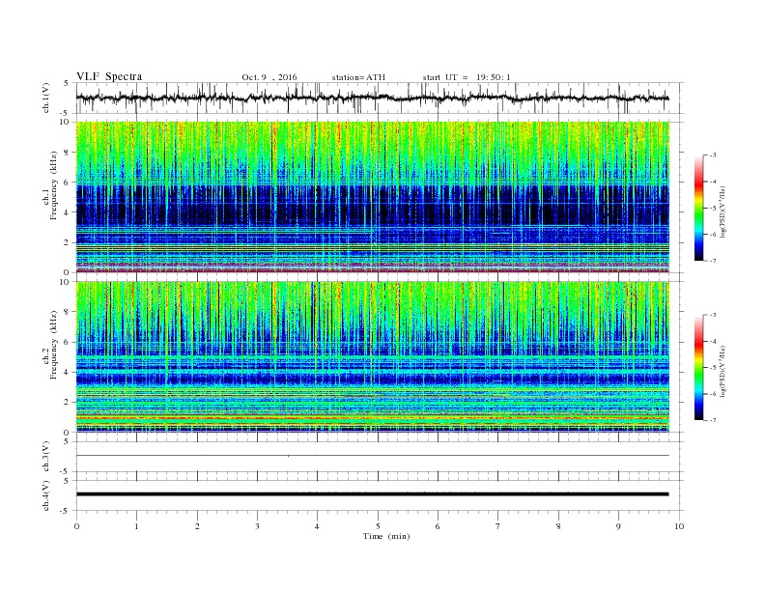
Task: Click the ch.2 spectrogram color scale bar
Action: (x=698, y=368)
